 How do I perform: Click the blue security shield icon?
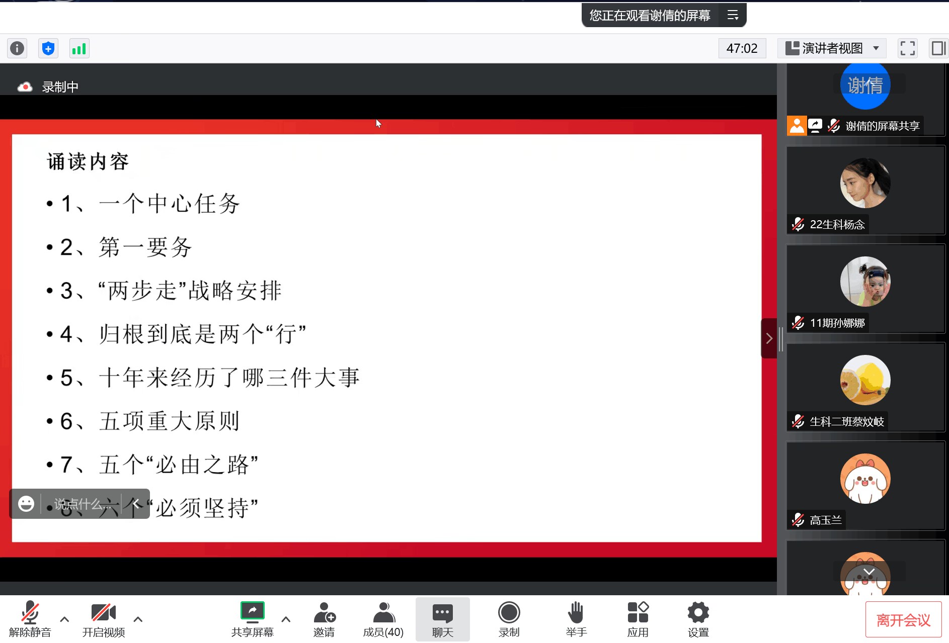pyautogui.click(x=48, y=48)
